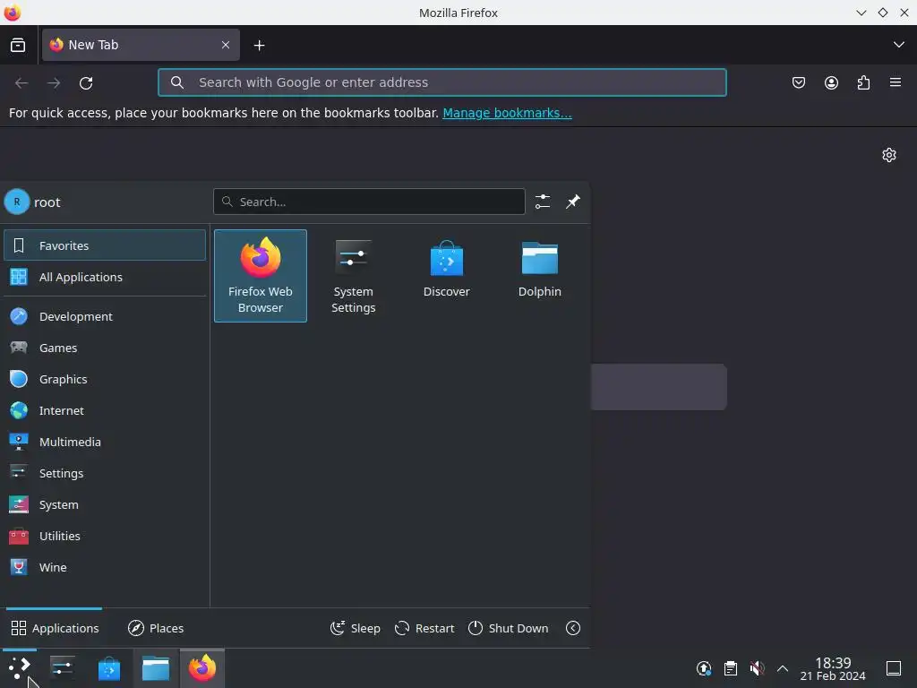The height and width of the screenshot is (688, 917).
Task: Open the Utilities category
Action: coord(105,536)
